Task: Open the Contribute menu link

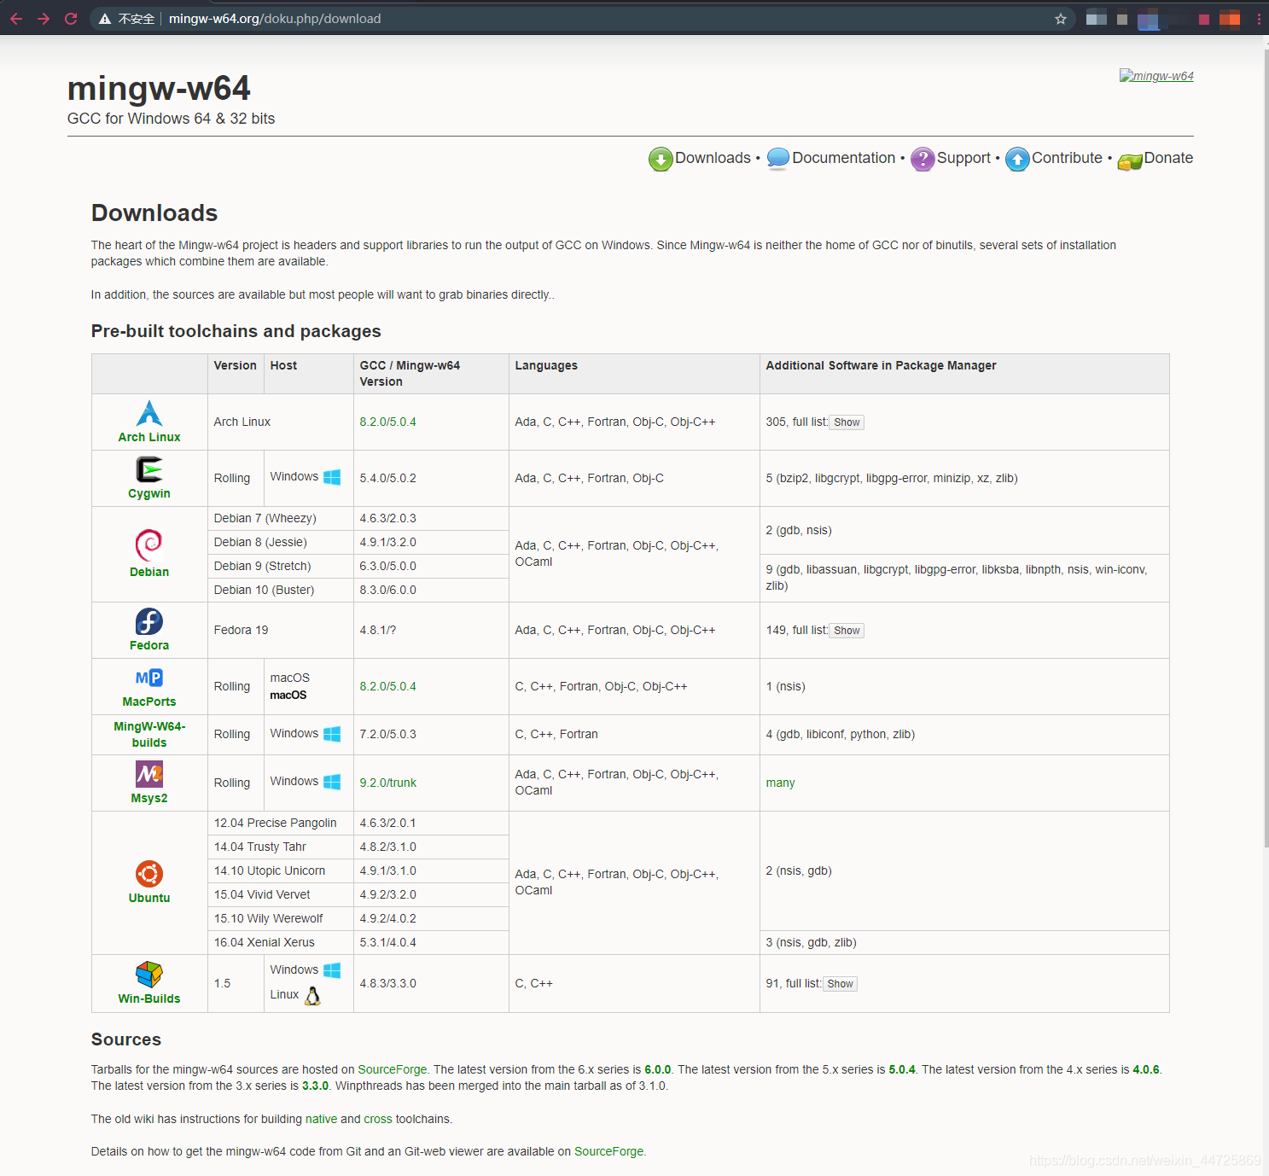Action: click(x=1067, y=158)
